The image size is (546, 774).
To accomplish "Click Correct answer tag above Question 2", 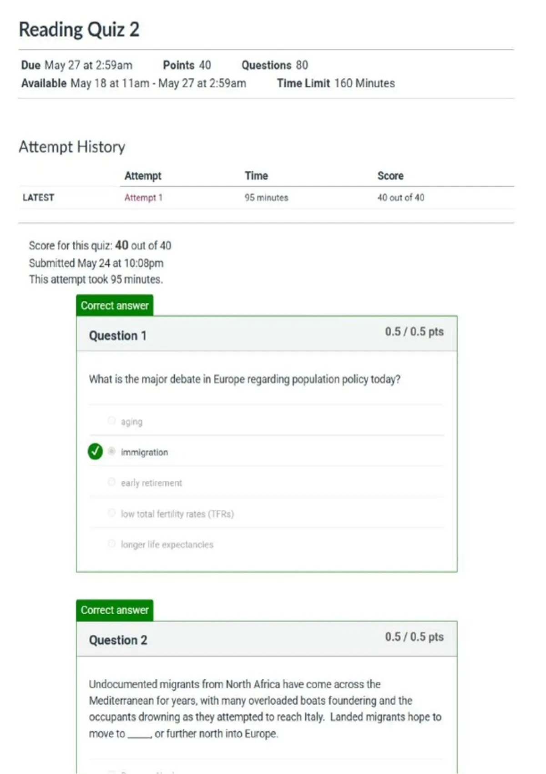I will tap(115, 610).
